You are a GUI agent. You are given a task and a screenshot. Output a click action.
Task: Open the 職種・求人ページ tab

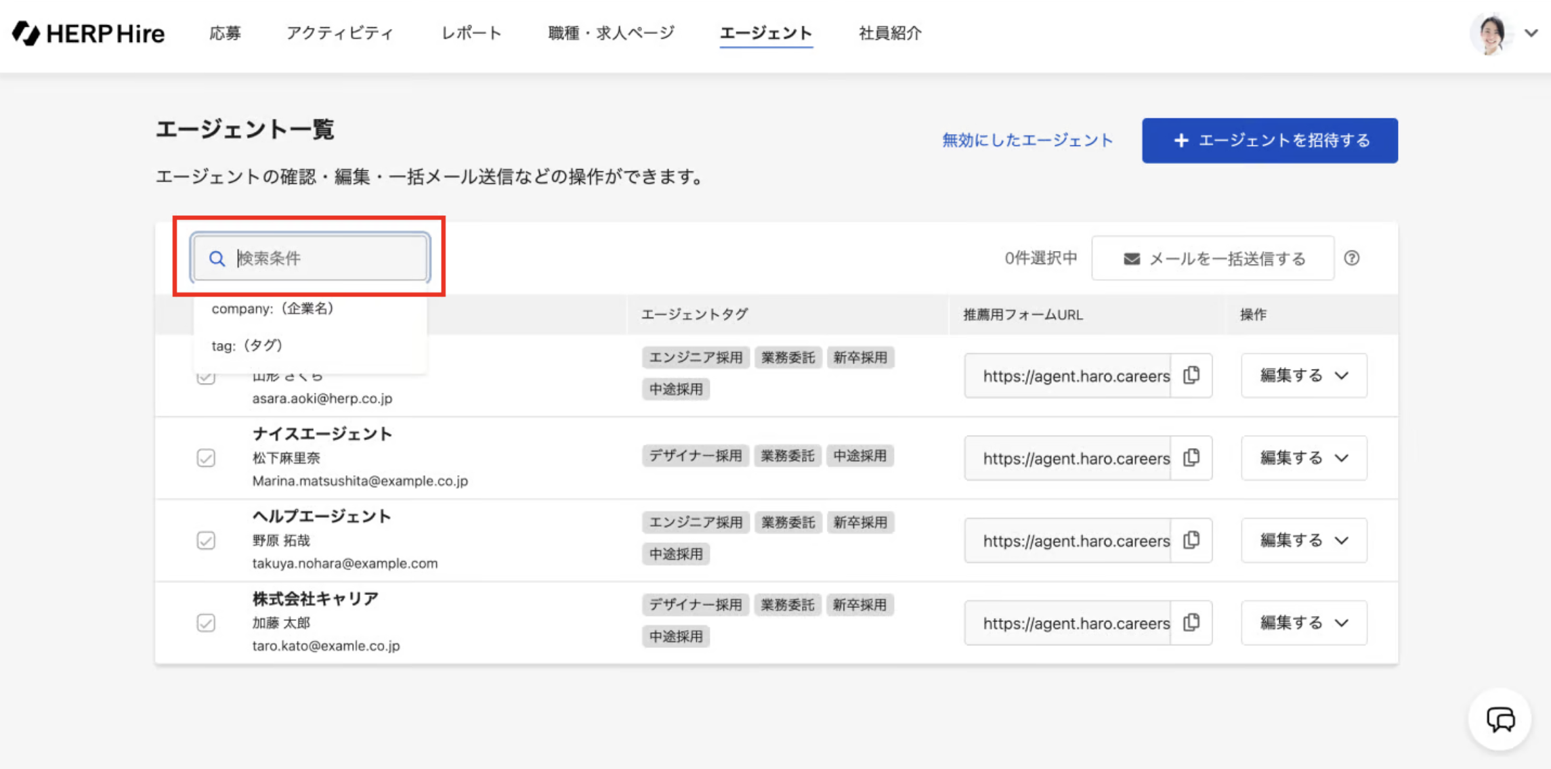coord(611,33)
